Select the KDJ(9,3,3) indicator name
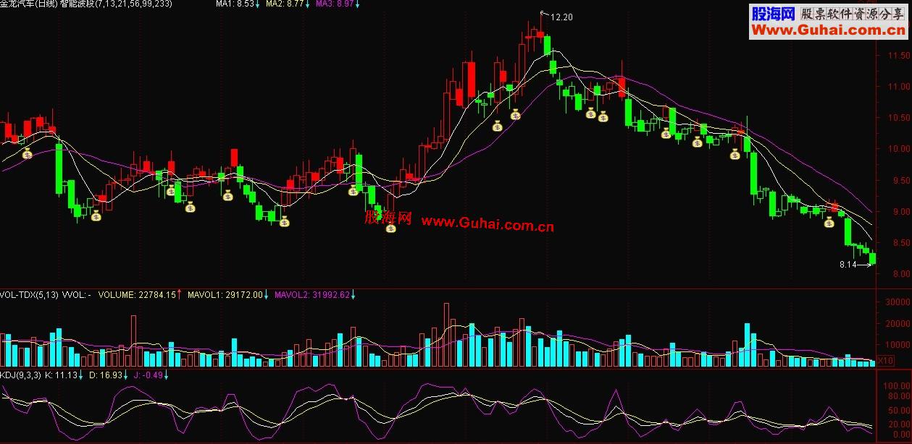912x444 pixels. [20, 375]
